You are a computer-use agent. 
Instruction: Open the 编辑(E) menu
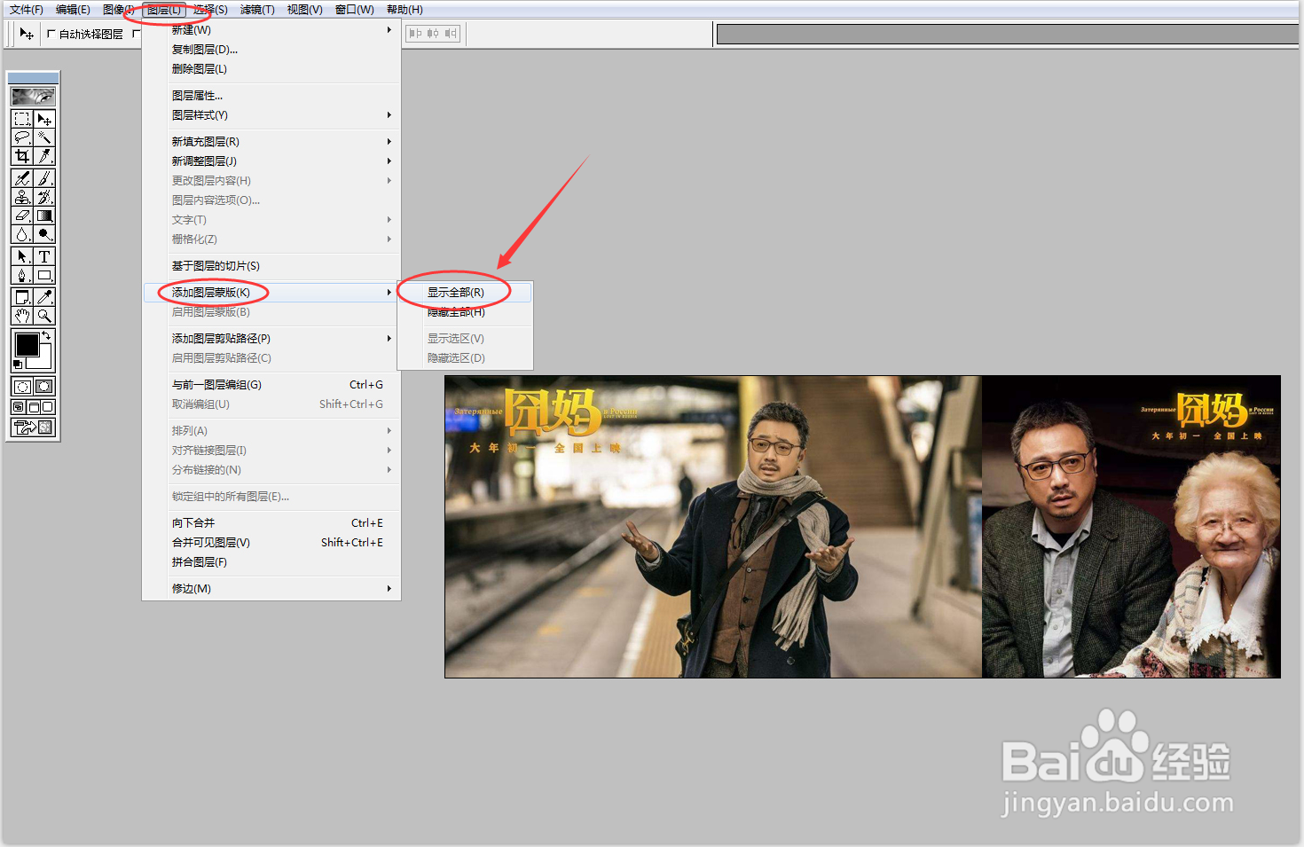(73, 10)
